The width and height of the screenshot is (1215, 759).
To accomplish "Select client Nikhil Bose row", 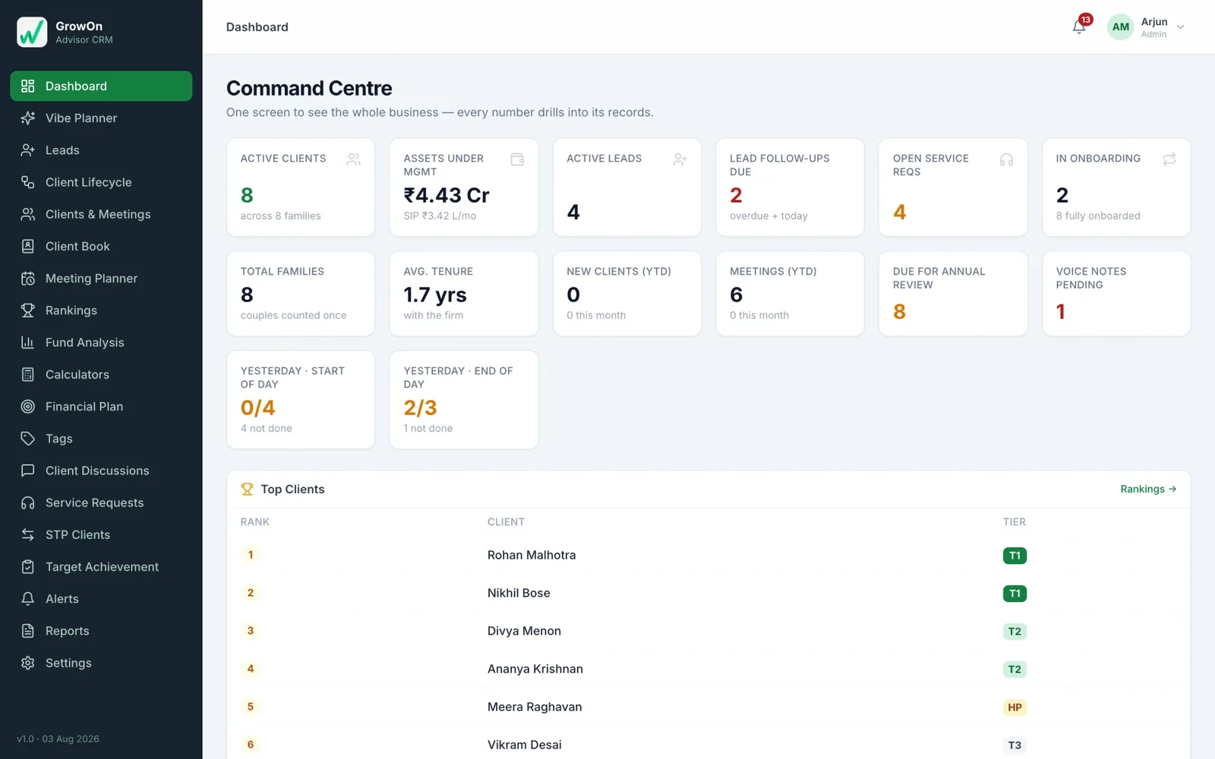I will 708,593.
